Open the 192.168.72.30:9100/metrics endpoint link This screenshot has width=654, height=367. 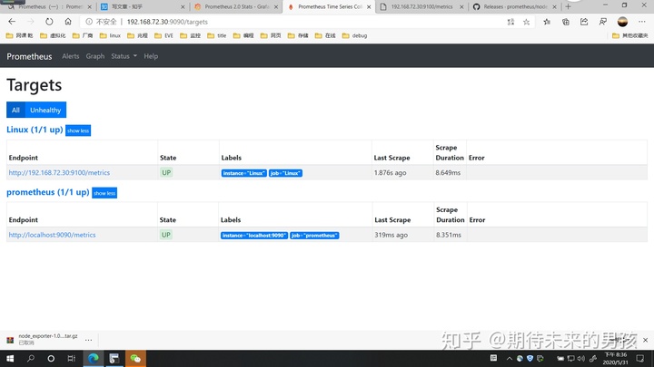(x=59, y=173)
